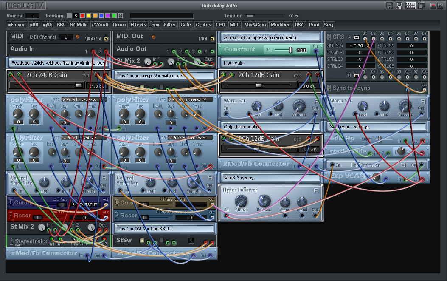Click the MIDI activity LED on MIDI Out module
The image size is (447, 281).
[153, 37]
